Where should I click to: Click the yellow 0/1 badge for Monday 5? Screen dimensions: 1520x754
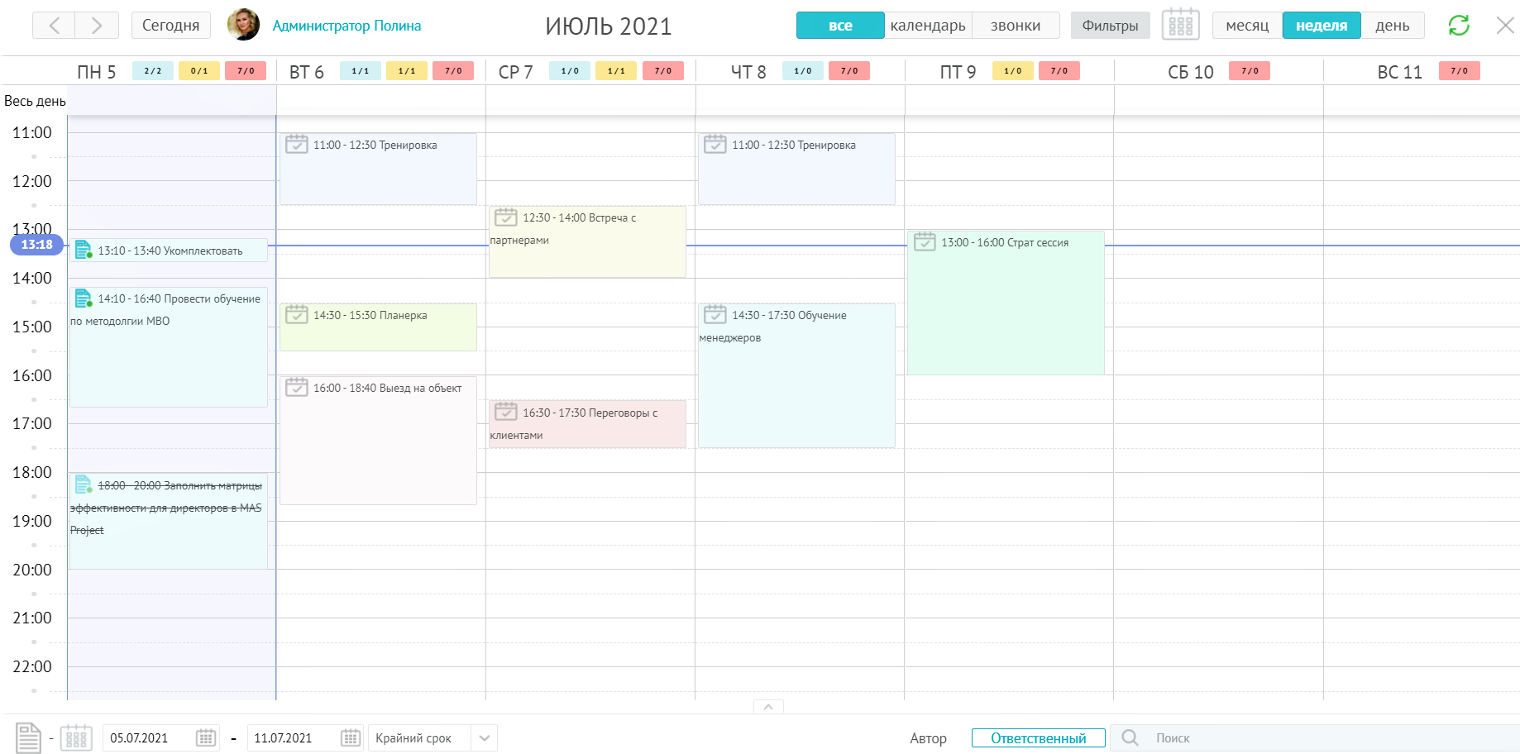tap(199, 71)
